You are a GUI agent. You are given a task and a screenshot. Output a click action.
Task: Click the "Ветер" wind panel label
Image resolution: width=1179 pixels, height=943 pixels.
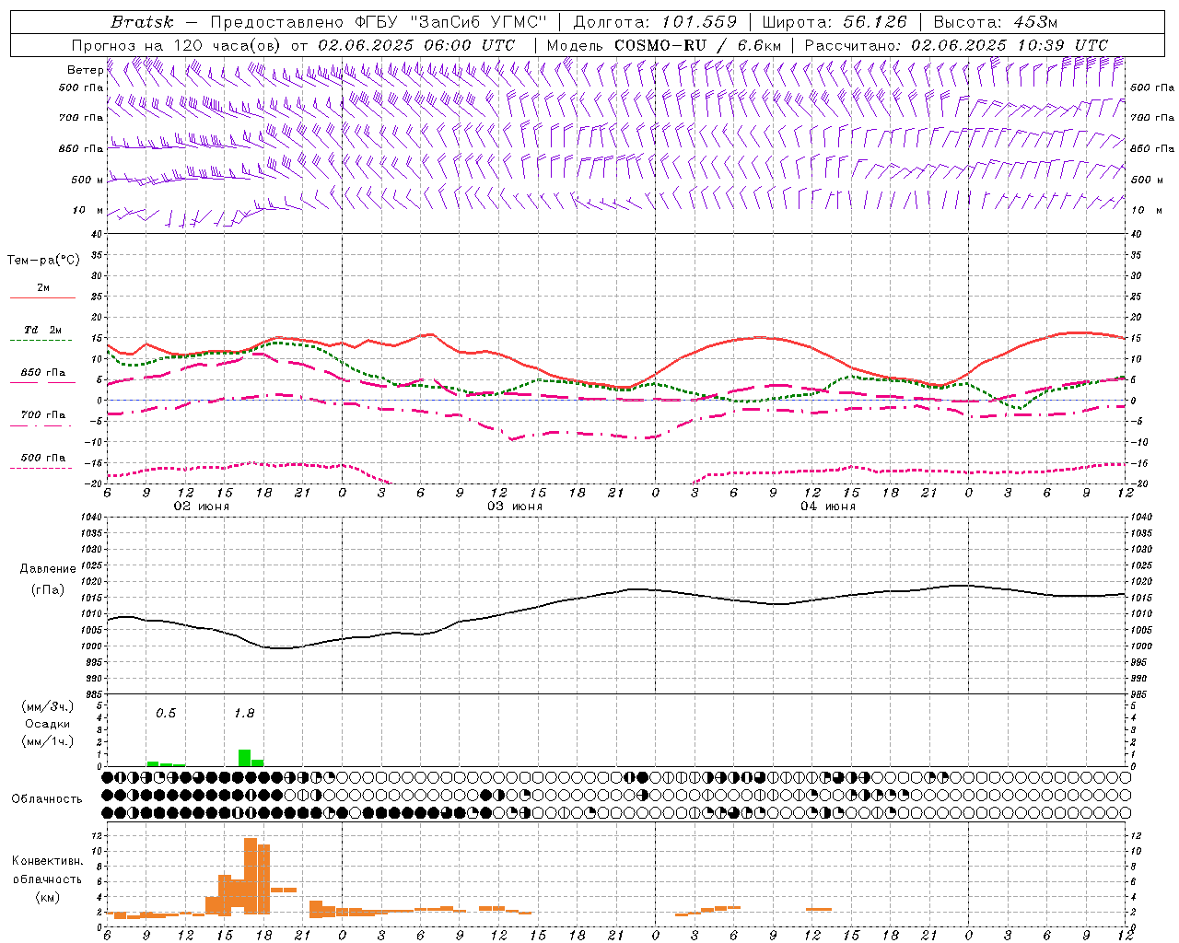click(85, 70)
